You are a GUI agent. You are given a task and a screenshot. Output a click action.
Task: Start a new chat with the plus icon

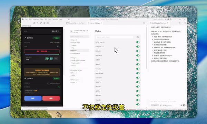(x=177, y=23)
